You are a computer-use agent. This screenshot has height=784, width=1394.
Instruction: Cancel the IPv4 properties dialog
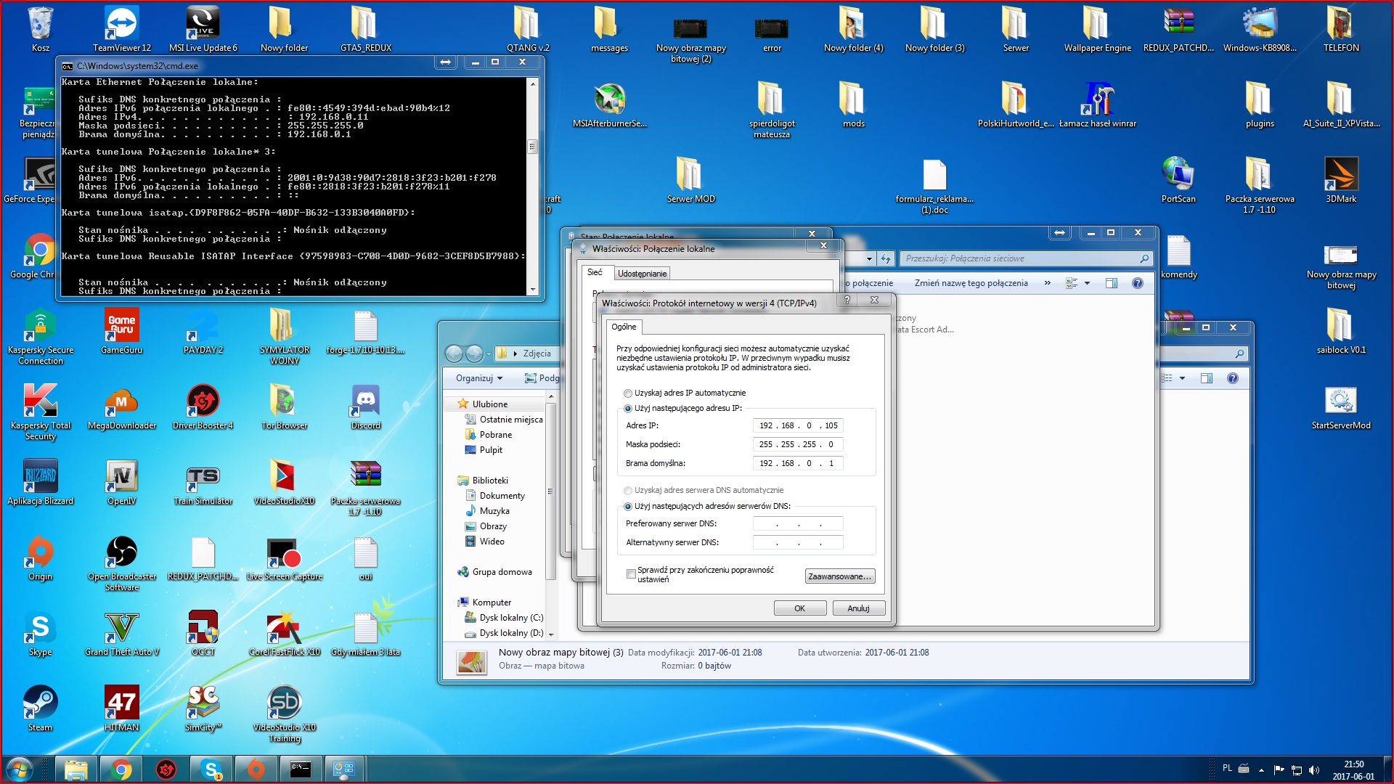tap(858, 608)
